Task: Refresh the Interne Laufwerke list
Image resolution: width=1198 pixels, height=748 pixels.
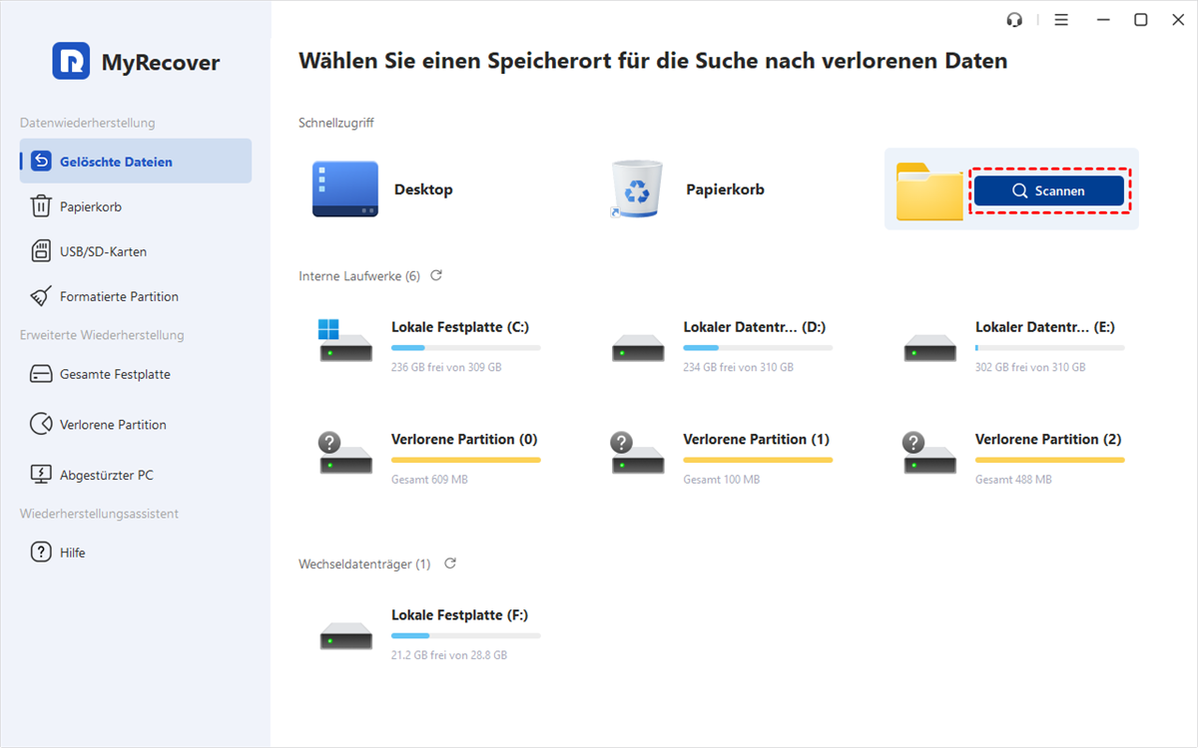Action: coord(436,275)
